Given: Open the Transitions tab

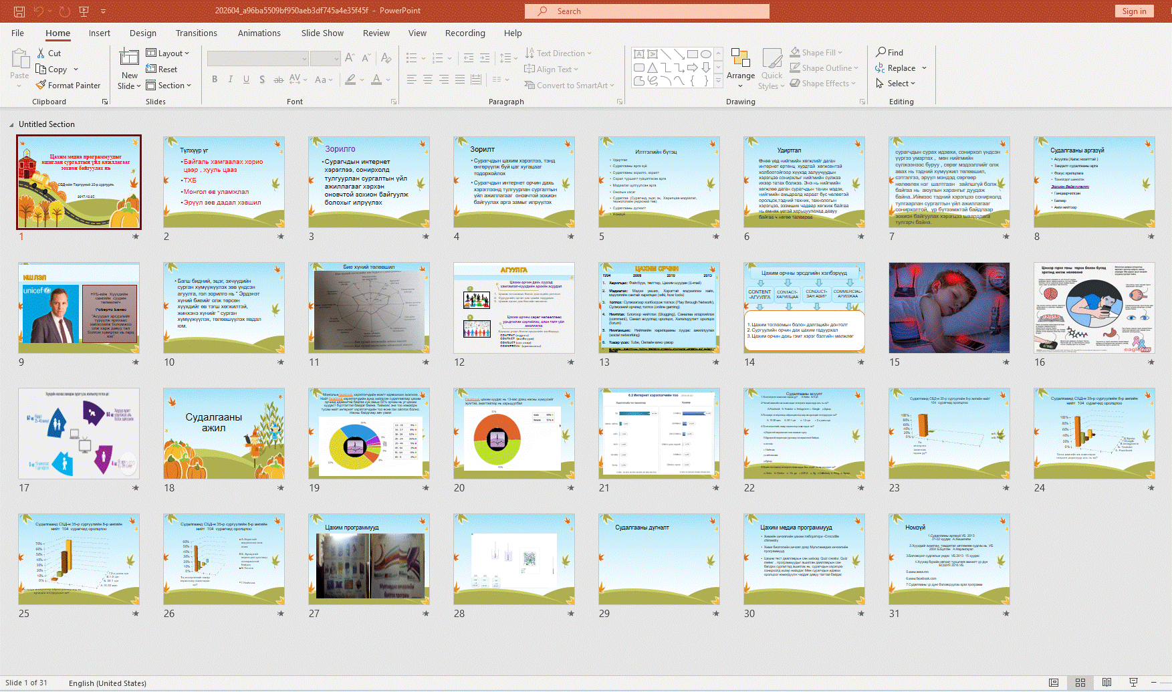Looking at the screenshot, I should [x=196, y=33].
